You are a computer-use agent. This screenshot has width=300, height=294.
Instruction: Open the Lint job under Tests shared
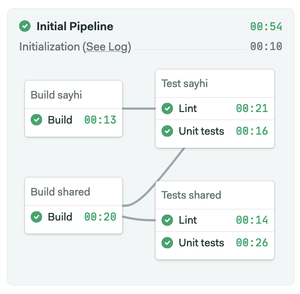click(x=188, y=220)
